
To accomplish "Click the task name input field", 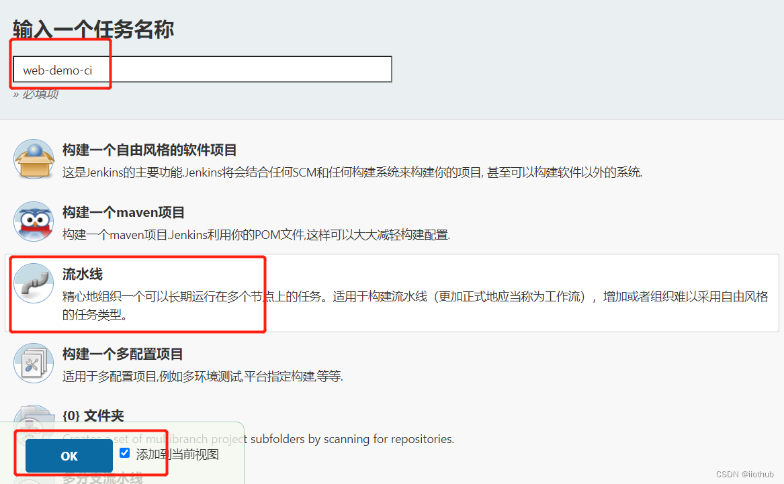I will 202,69.
